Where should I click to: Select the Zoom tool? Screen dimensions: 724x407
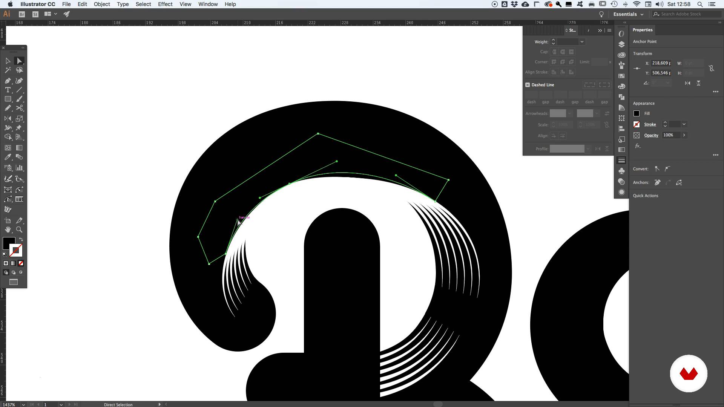(x=19, y=230)
